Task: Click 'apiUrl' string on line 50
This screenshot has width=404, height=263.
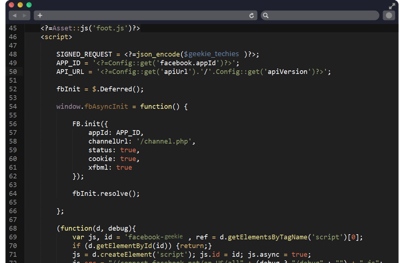Action: pyautogui.click(x=176, y=72)
